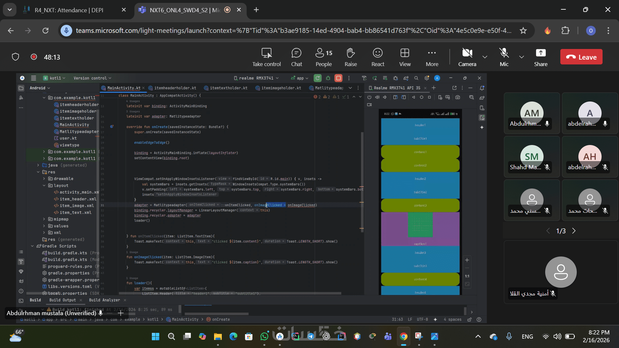Unmute the Mic
Viewport: 619px width, 348px height.
point(504,57)
